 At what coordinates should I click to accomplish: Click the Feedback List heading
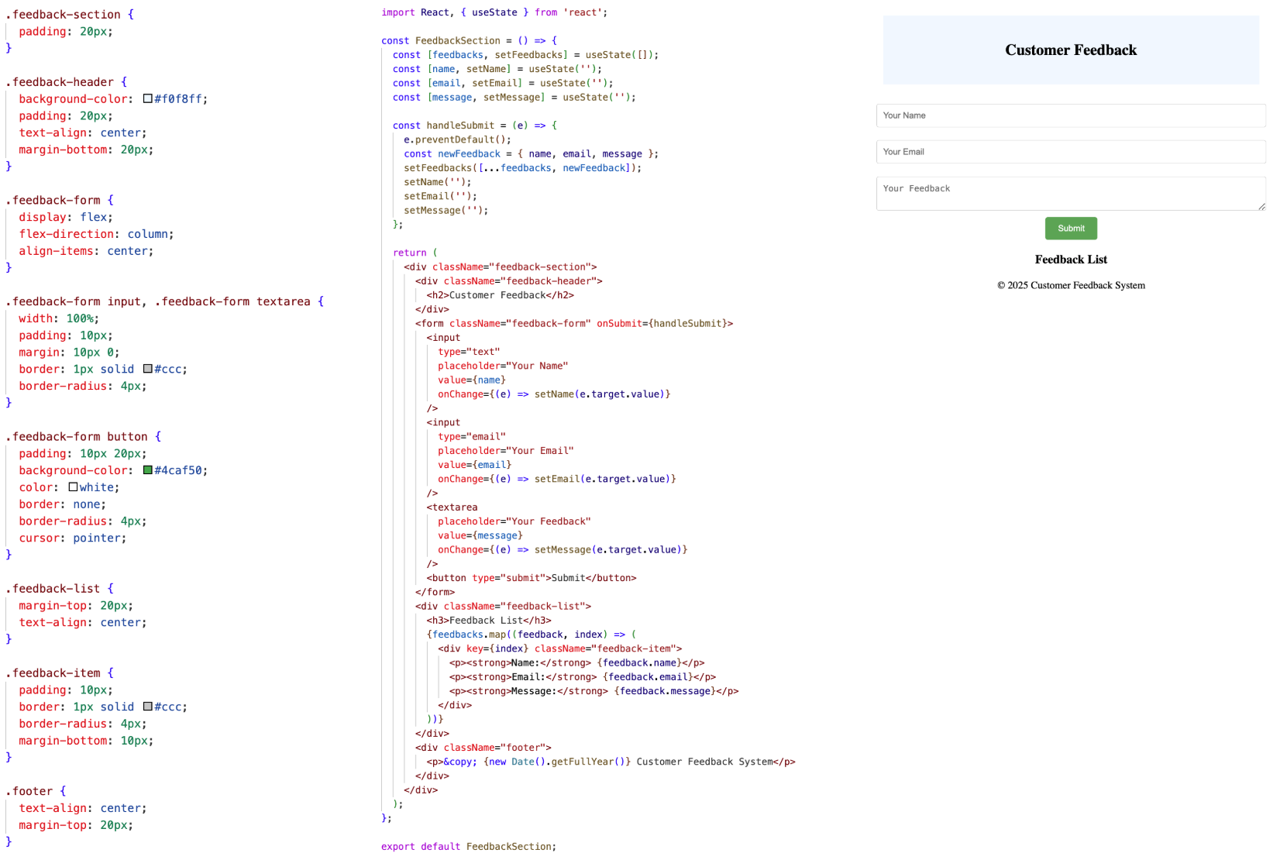click(x=1070, y=260)
